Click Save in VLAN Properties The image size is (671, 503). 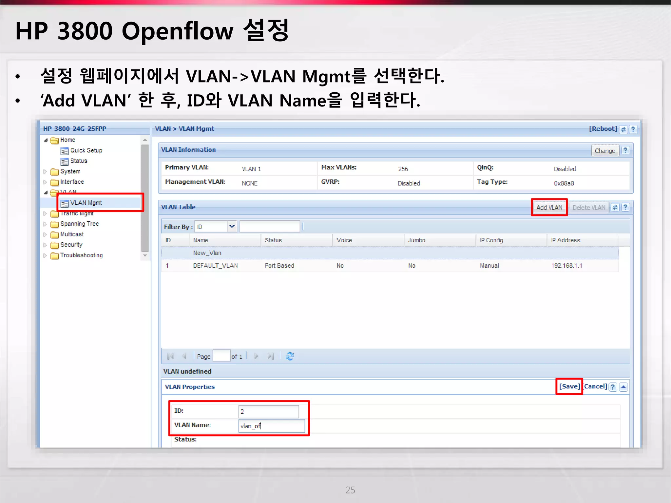569,386
